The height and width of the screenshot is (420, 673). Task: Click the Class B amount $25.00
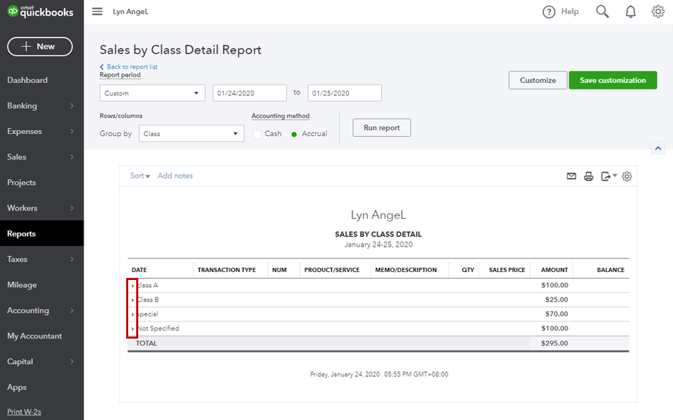[557, 300]
